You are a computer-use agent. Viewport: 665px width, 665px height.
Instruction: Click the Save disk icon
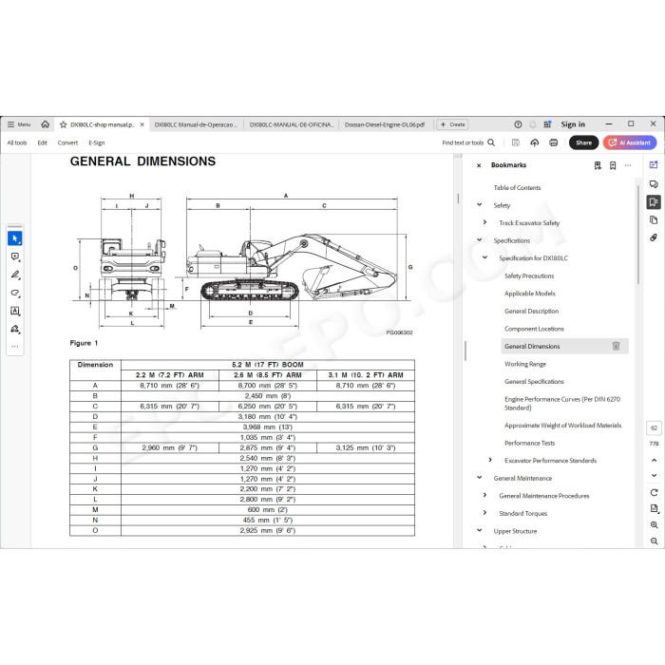point(516,142)
